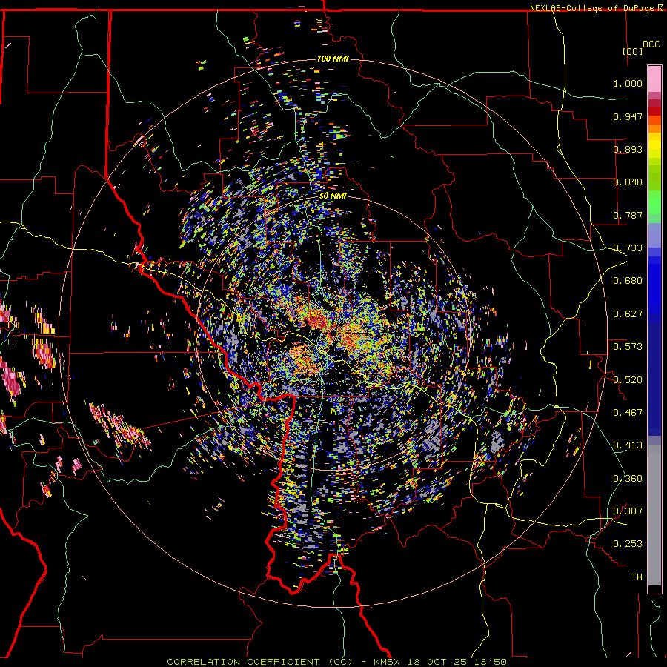Click the 0.467 color scale value
This screenshot has width=667, height=667.
[628, 413]
